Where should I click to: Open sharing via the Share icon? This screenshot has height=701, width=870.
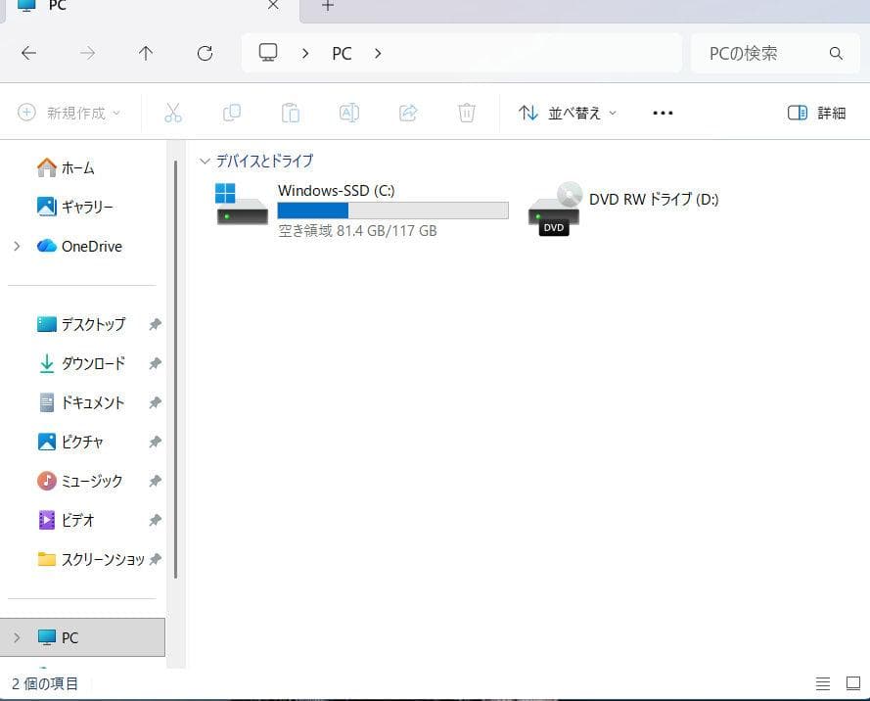click(408, 113)
